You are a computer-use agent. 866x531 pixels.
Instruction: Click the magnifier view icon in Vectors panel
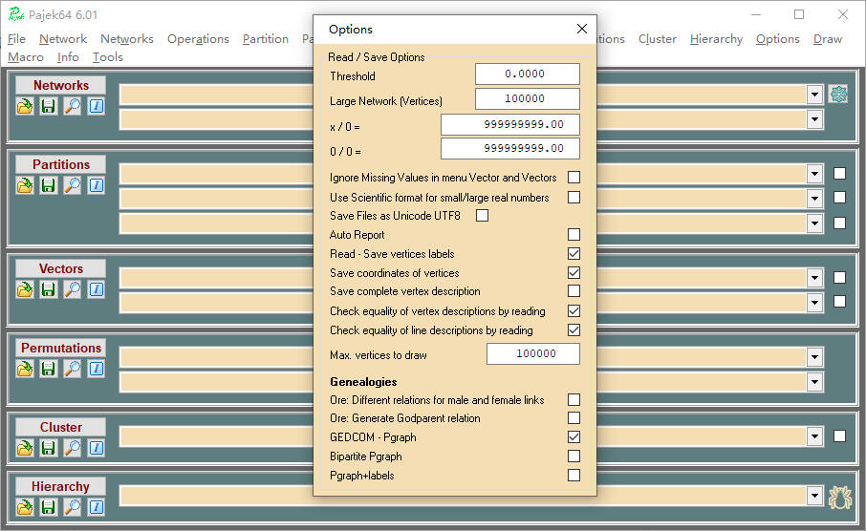73,289
